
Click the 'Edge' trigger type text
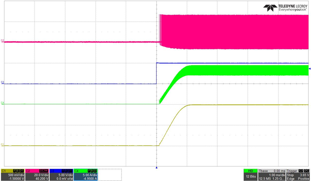pyautogui.click(x=290, y=178)
